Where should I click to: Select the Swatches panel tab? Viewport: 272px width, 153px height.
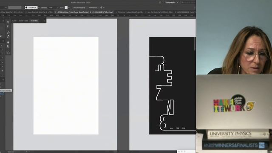tap(34, 21)
